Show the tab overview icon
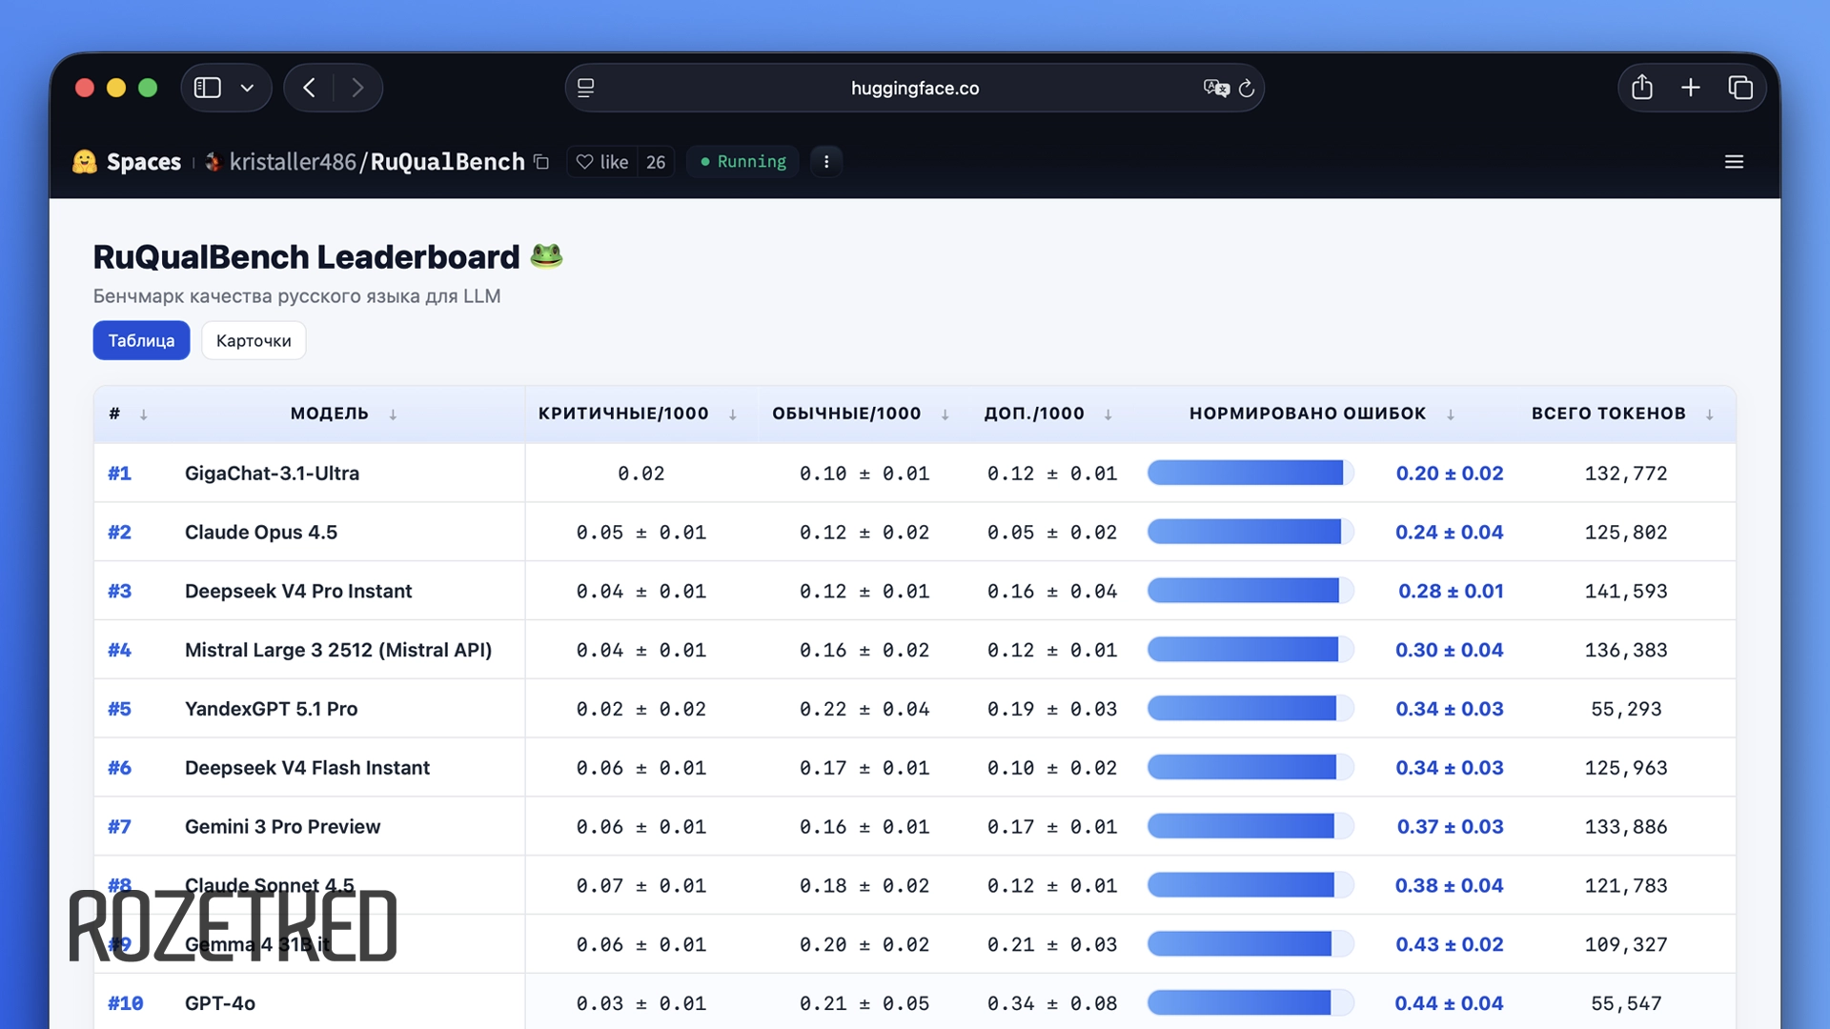Viewport: 1830px width, 1029px height. tap(1740, 88)
